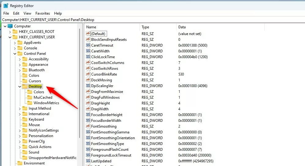Expand the Input Method key

20,109
